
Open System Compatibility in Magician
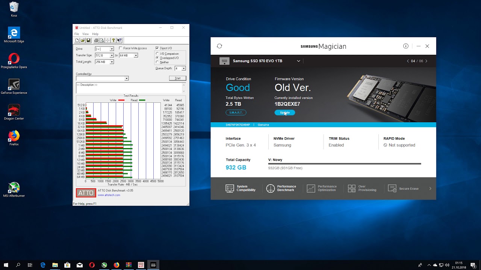coord(240,188)
